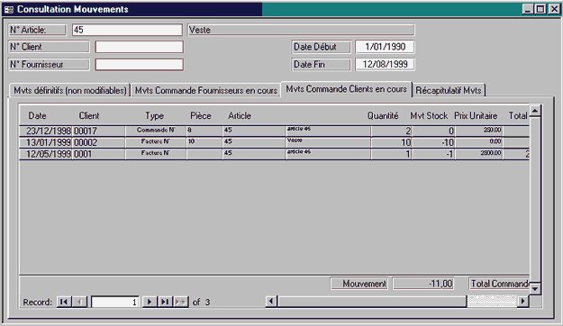Click the Prix Unitaire column header

476,115
